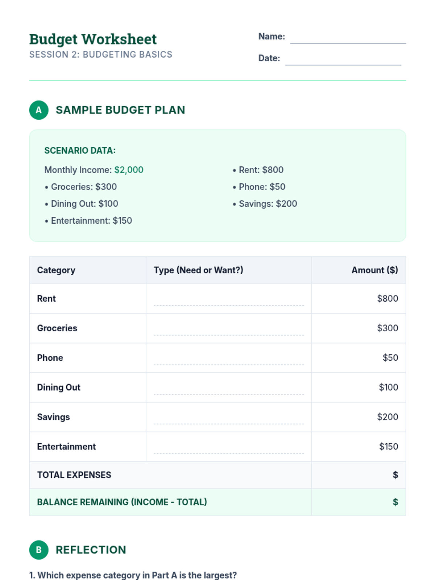The height and width of the screenshot is (580, 435).
Task: Click the Total Expenses amount cell
Action: point(358,475)
